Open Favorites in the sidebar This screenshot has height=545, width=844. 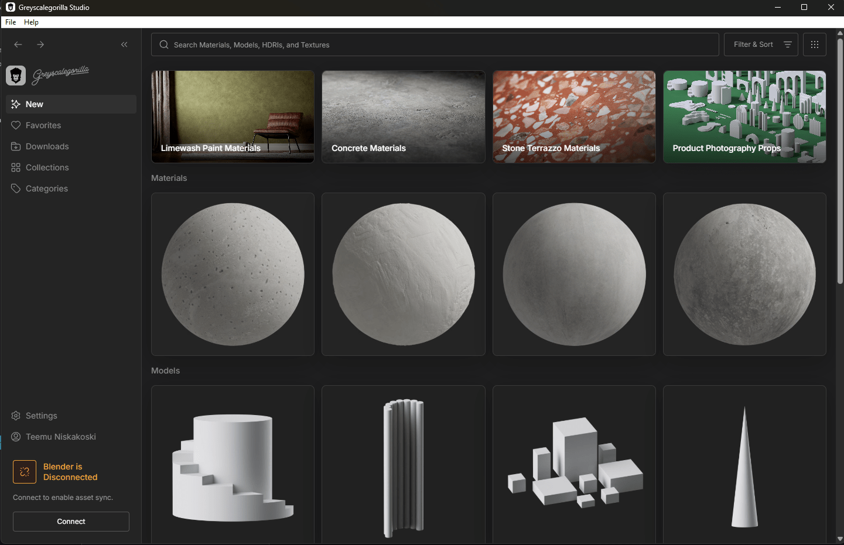(x=71, y=125)
